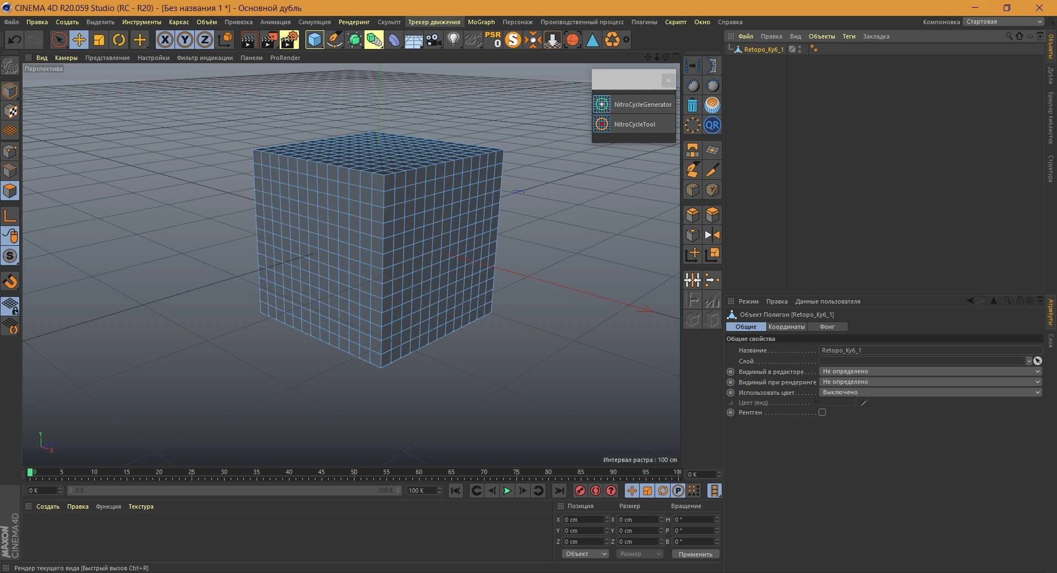Add a light object

(x=453, y=40)
